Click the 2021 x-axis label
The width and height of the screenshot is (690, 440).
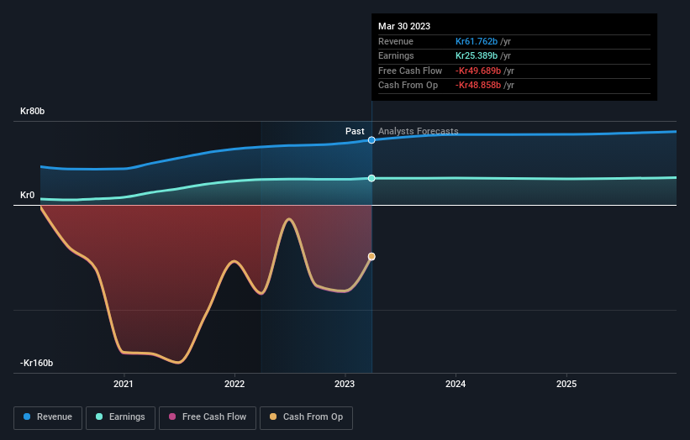click(x=124, y=384)
